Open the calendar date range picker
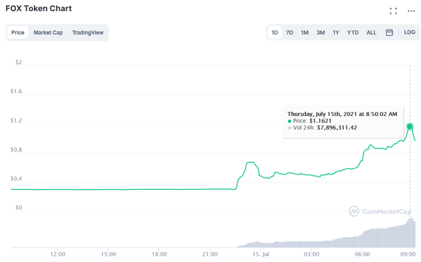Screen dimensions: 421x262 [389, 33]
